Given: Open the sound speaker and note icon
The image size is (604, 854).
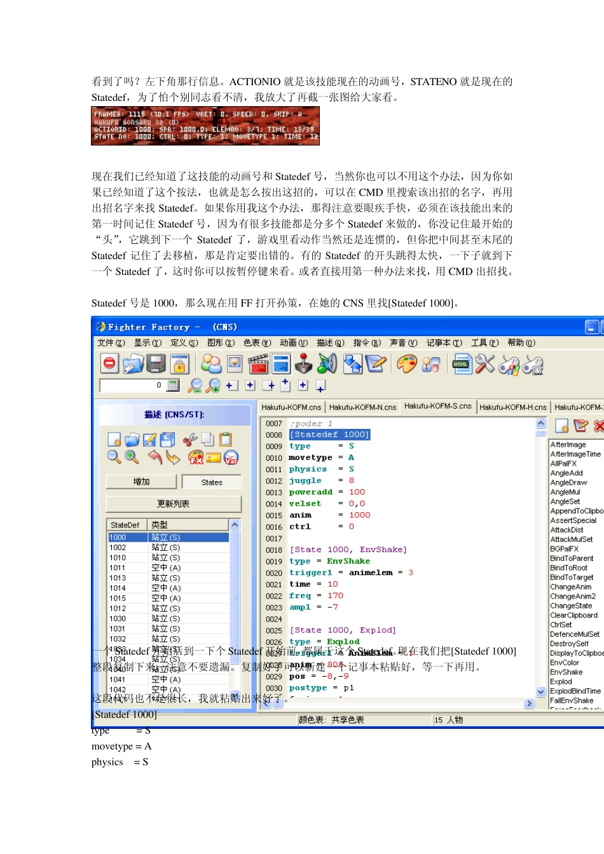Looking at the screenshot, I should point(327,363).
